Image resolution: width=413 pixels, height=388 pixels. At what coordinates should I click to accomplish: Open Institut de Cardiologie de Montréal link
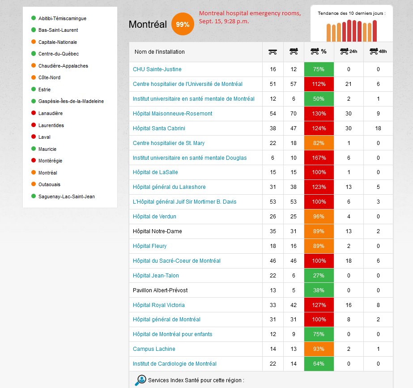tap(175, 364)
